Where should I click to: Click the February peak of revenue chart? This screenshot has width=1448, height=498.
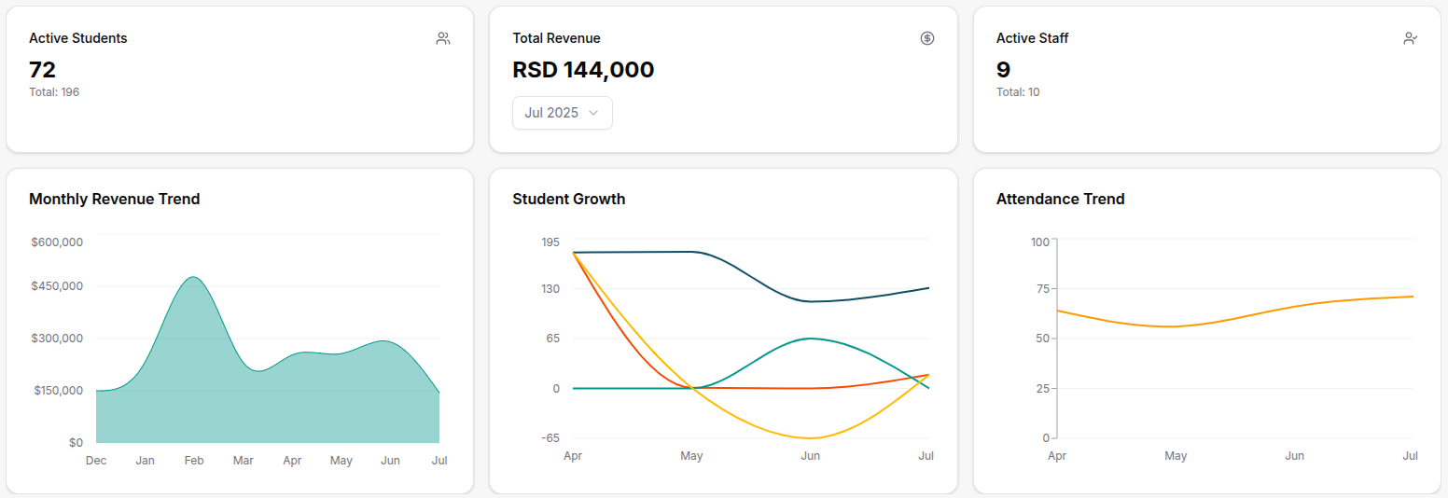(194, 278)
